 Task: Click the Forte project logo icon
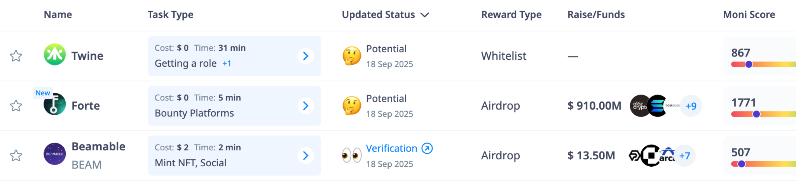[55, 105]
